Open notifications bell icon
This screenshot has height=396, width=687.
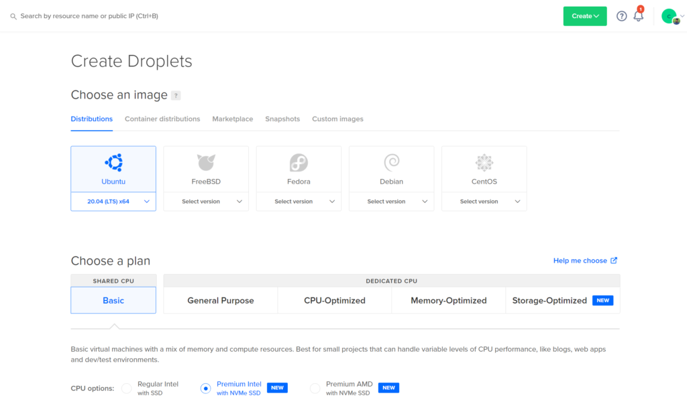coord(639,16)
